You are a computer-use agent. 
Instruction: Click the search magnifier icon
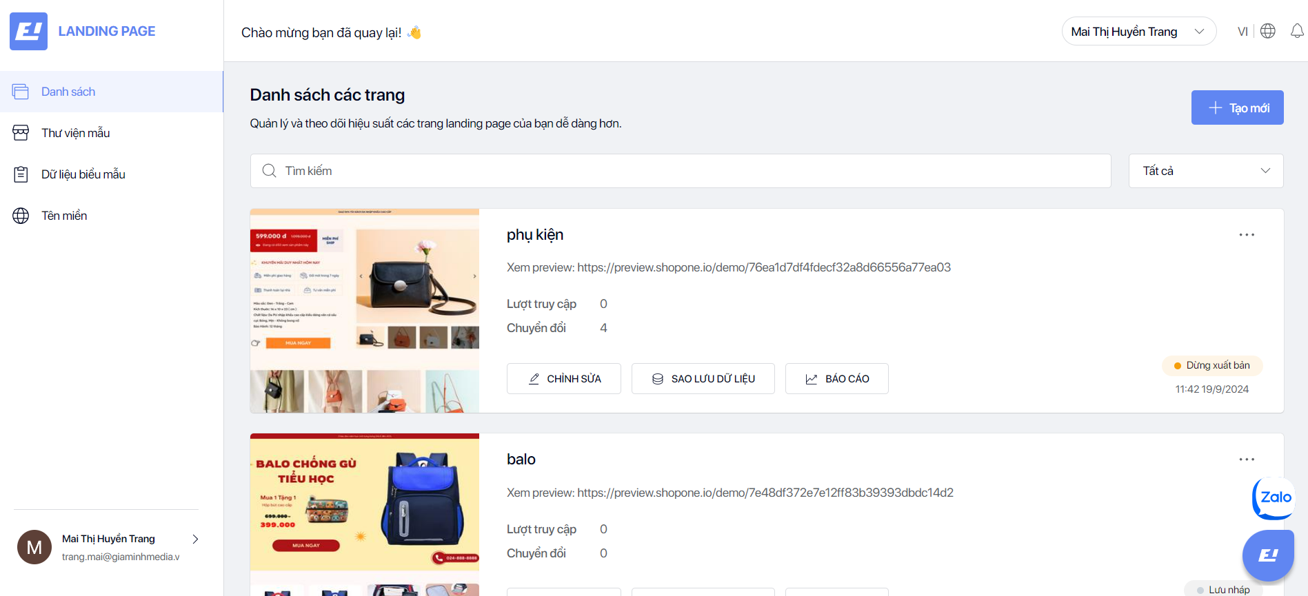point(269,171)
